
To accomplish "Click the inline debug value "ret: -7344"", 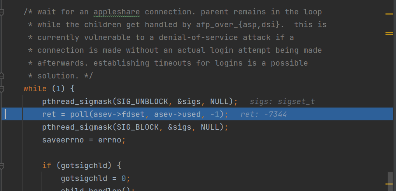I will (x=264, y=115).
